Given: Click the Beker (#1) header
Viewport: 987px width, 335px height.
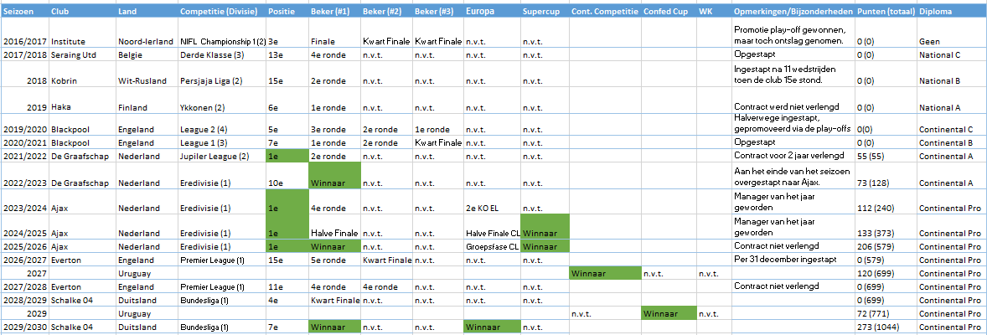Looking at the screenshot, I should [x=334, y=12].
